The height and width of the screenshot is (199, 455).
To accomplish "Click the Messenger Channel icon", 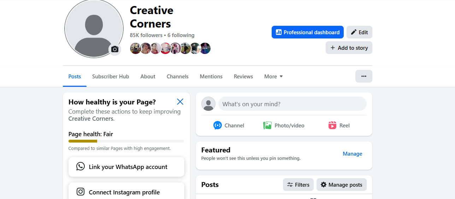I will point(218,125).
